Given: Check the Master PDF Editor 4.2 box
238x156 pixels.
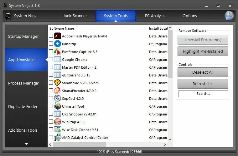Looking at the screenshot, I should [51, 67].
